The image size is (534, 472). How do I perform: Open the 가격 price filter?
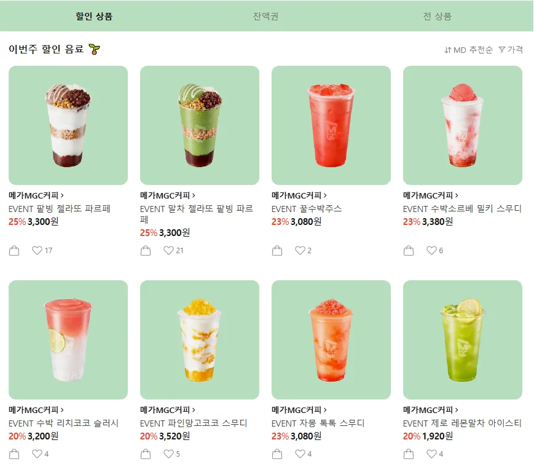tap(511, 50)
